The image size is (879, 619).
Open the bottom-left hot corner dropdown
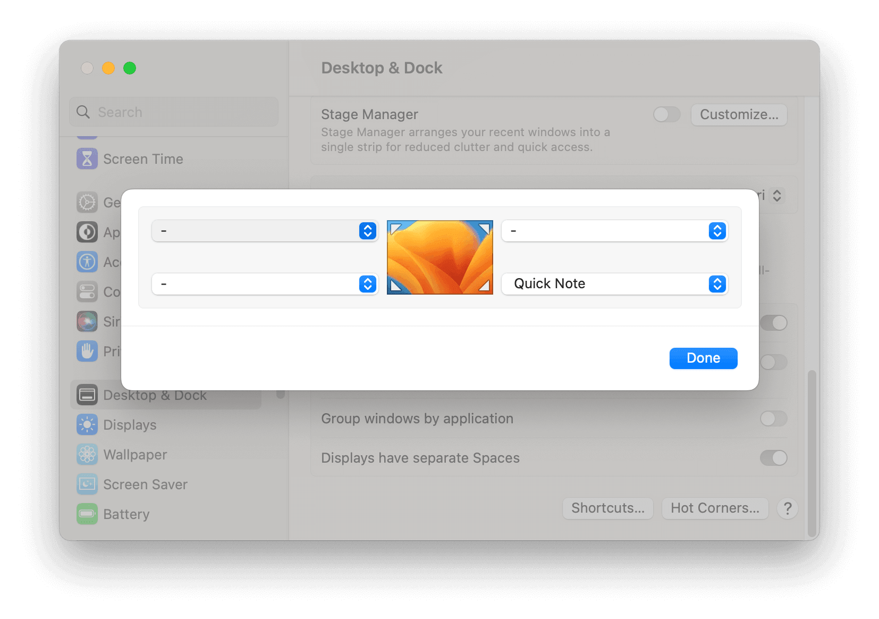click(x=265, y=284)
